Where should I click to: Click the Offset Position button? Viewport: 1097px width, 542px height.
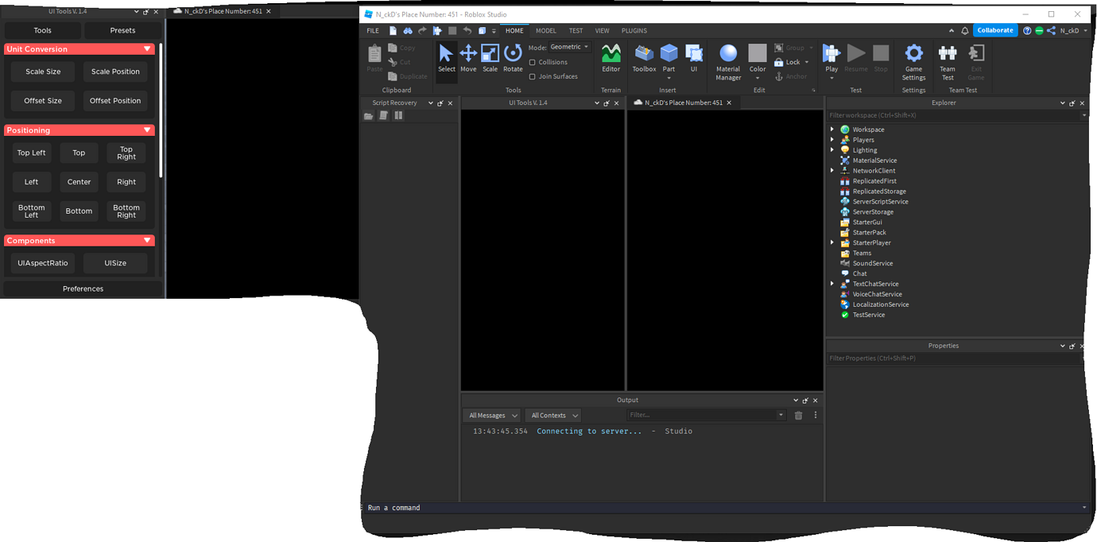pos(115,101)
